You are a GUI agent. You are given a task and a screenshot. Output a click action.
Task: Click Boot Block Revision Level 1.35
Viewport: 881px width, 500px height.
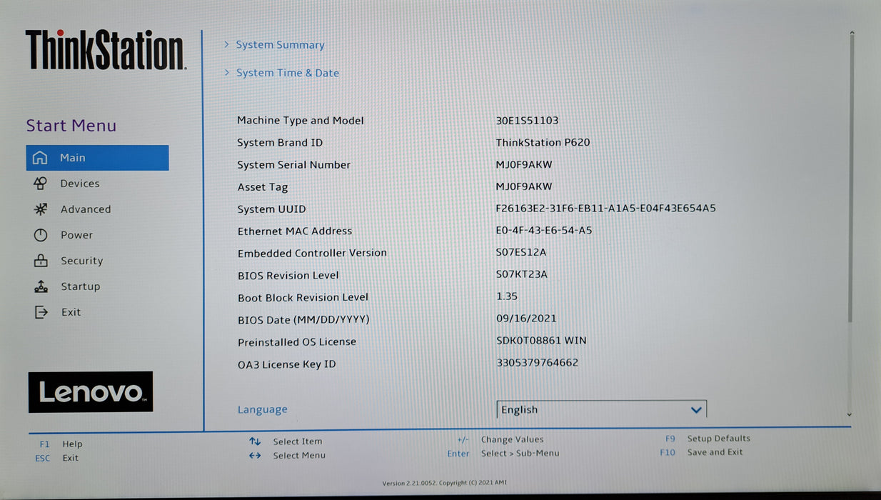[507, 296]
